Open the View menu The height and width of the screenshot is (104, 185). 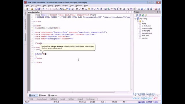point(44,6)
